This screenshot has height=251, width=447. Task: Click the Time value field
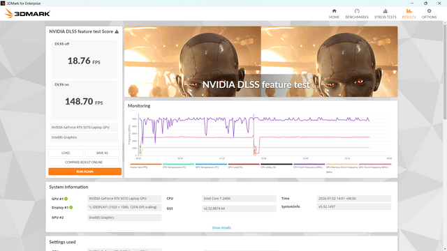[354, 199]
